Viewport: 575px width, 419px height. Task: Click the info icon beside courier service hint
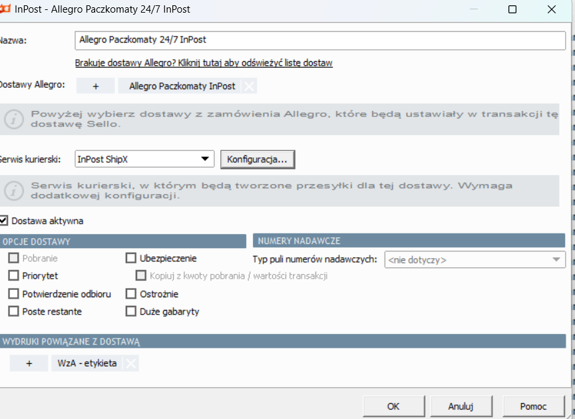(x=14, y=191)
